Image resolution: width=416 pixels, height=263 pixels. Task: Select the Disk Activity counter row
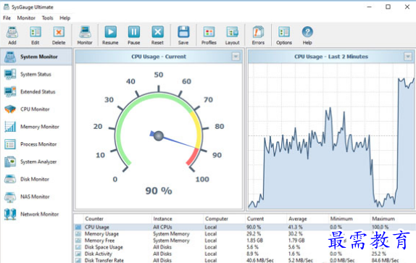click(245, 254)
